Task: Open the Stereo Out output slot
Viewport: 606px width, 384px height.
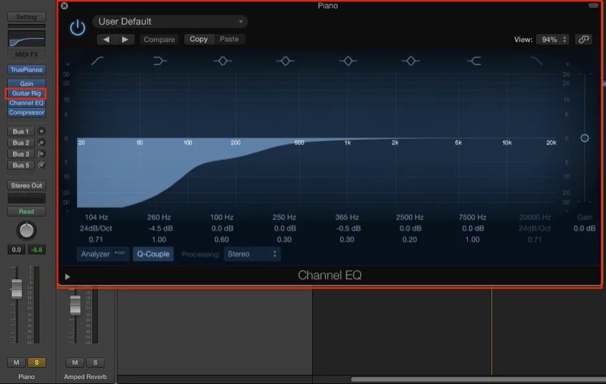Action: tap(27, 185)
